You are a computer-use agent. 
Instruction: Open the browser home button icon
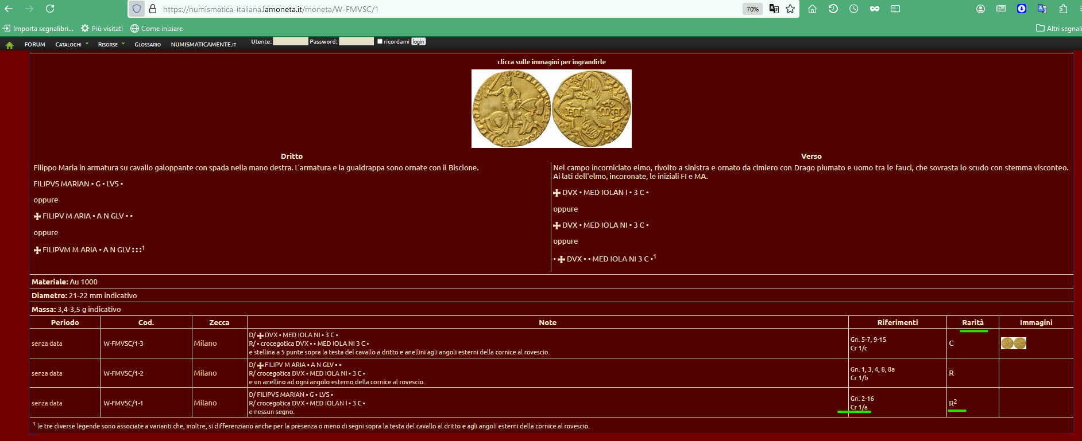tap(812, 9)
